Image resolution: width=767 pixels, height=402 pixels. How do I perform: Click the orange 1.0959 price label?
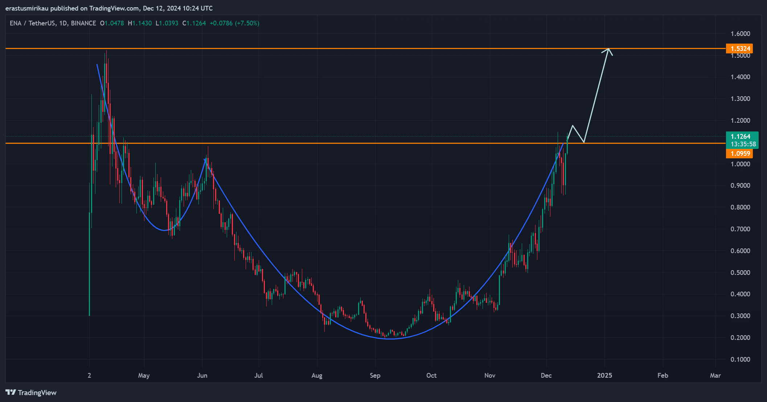(739, 154)
